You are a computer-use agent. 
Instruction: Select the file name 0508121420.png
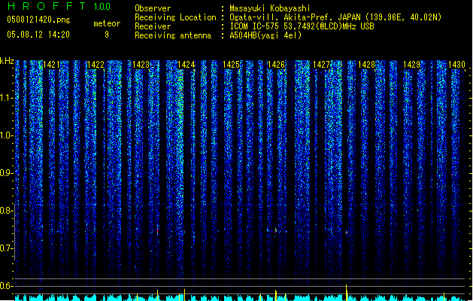pos(38,20)
